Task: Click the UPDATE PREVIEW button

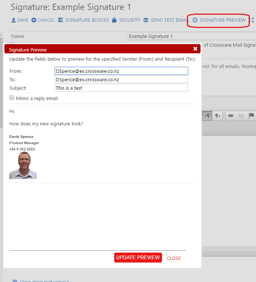Action: [x=138, y=257]
